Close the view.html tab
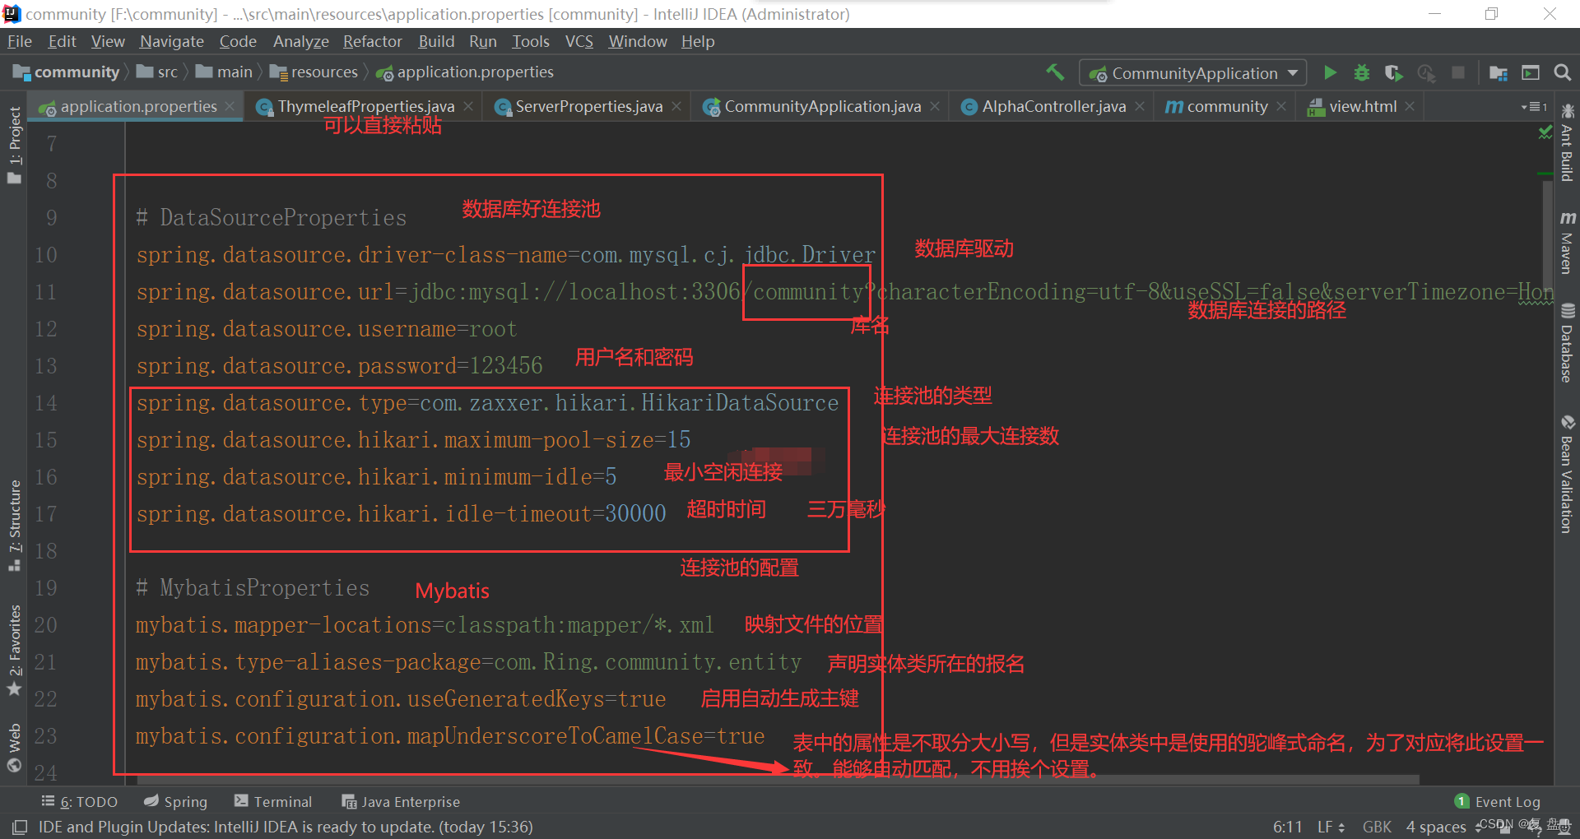1580x839 pixels. pyautogui.click(x=1410, y=106)
